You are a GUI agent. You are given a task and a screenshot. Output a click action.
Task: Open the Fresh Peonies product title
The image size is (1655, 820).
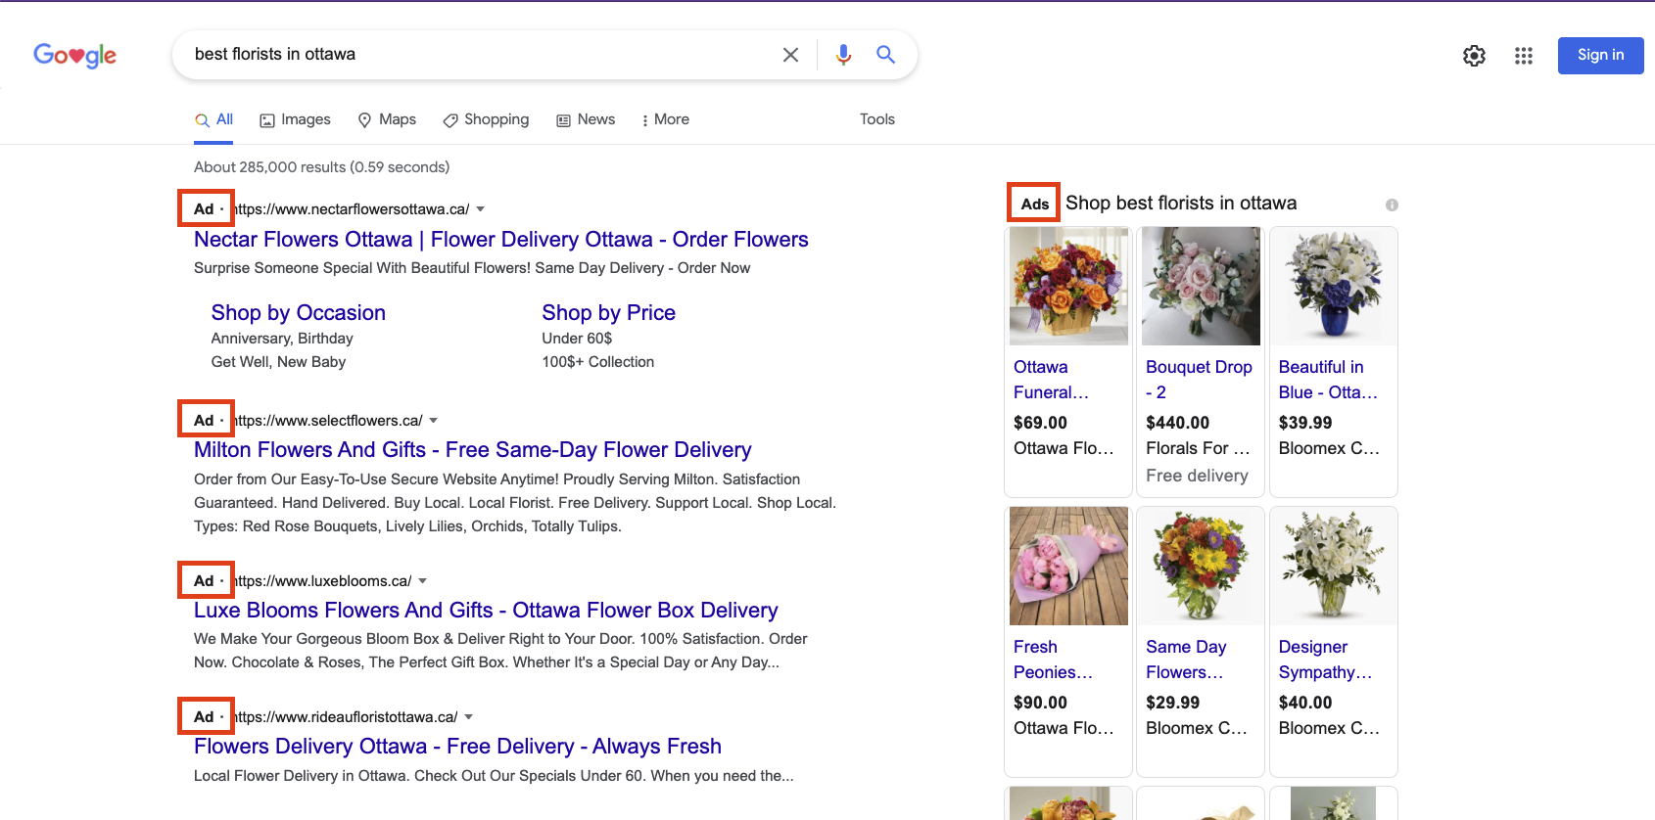coord(1053,660)
